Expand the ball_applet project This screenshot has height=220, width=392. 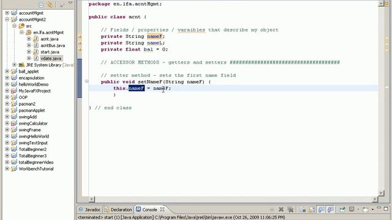[7, 71]
